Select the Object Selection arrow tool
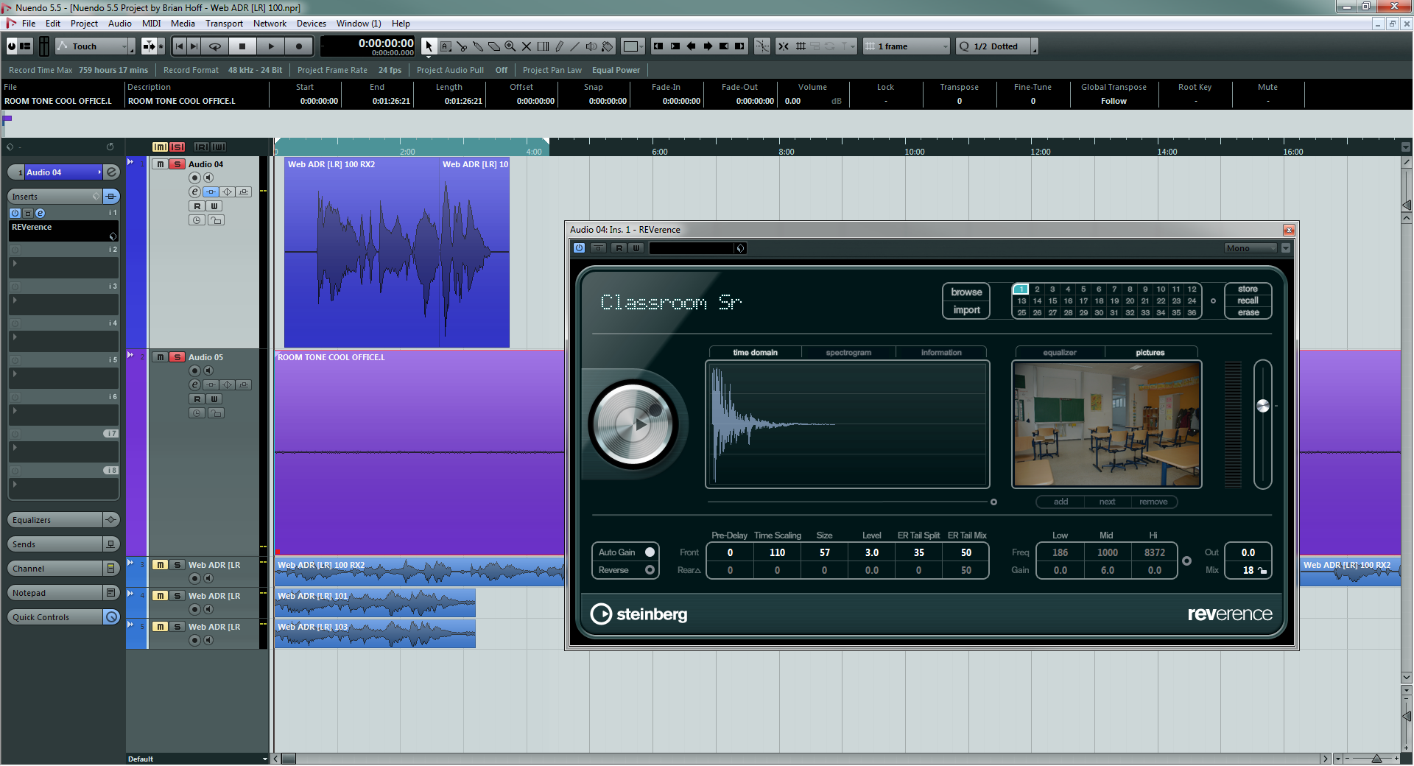The image size is (1414, 766). (x=429, y=46)
